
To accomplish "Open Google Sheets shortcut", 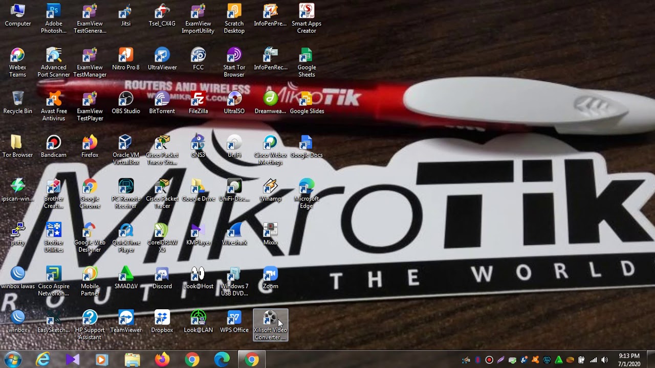I will coord(307,62).
